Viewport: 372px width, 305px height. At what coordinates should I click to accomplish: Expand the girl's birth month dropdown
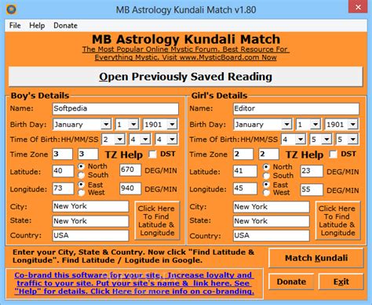(286, 125)
